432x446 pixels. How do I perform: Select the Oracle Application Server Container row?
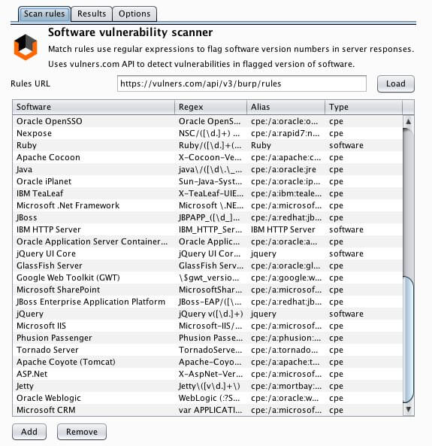[x=207, y=241]
